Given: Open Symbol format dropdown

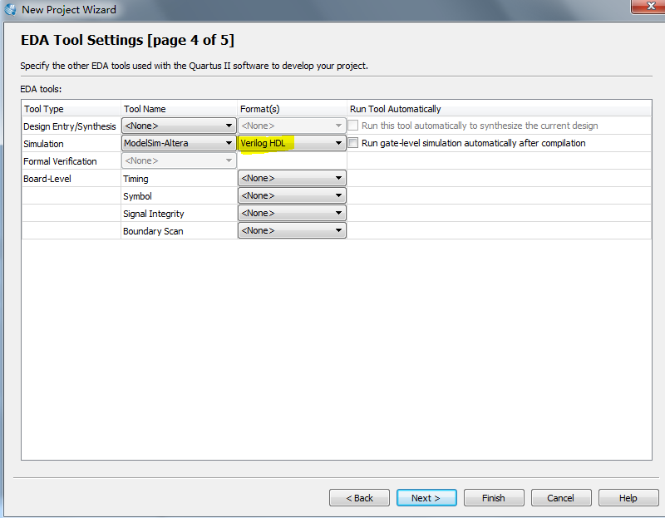Looking at the screenshot, I should [292, 195].
